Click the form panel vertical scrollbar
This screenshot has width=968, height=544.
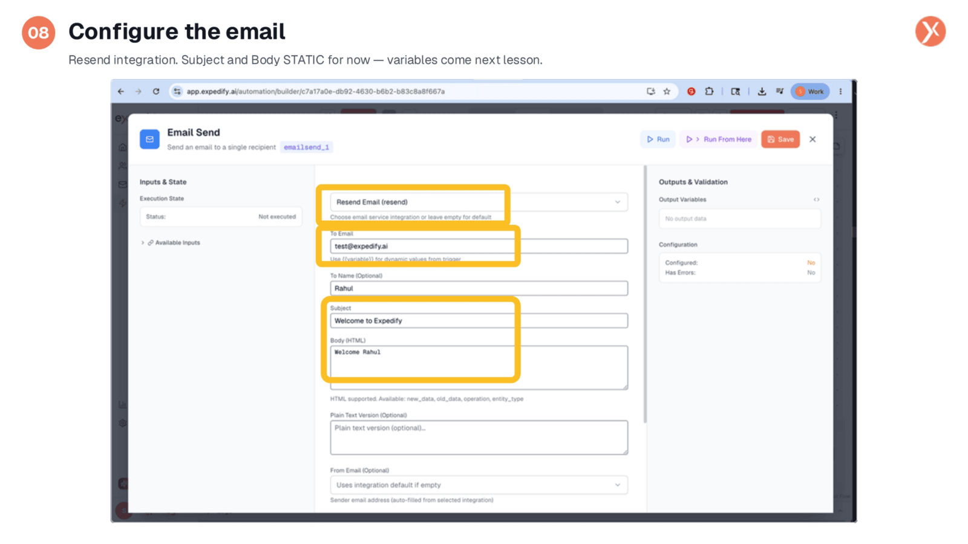(x=645, y=294)
